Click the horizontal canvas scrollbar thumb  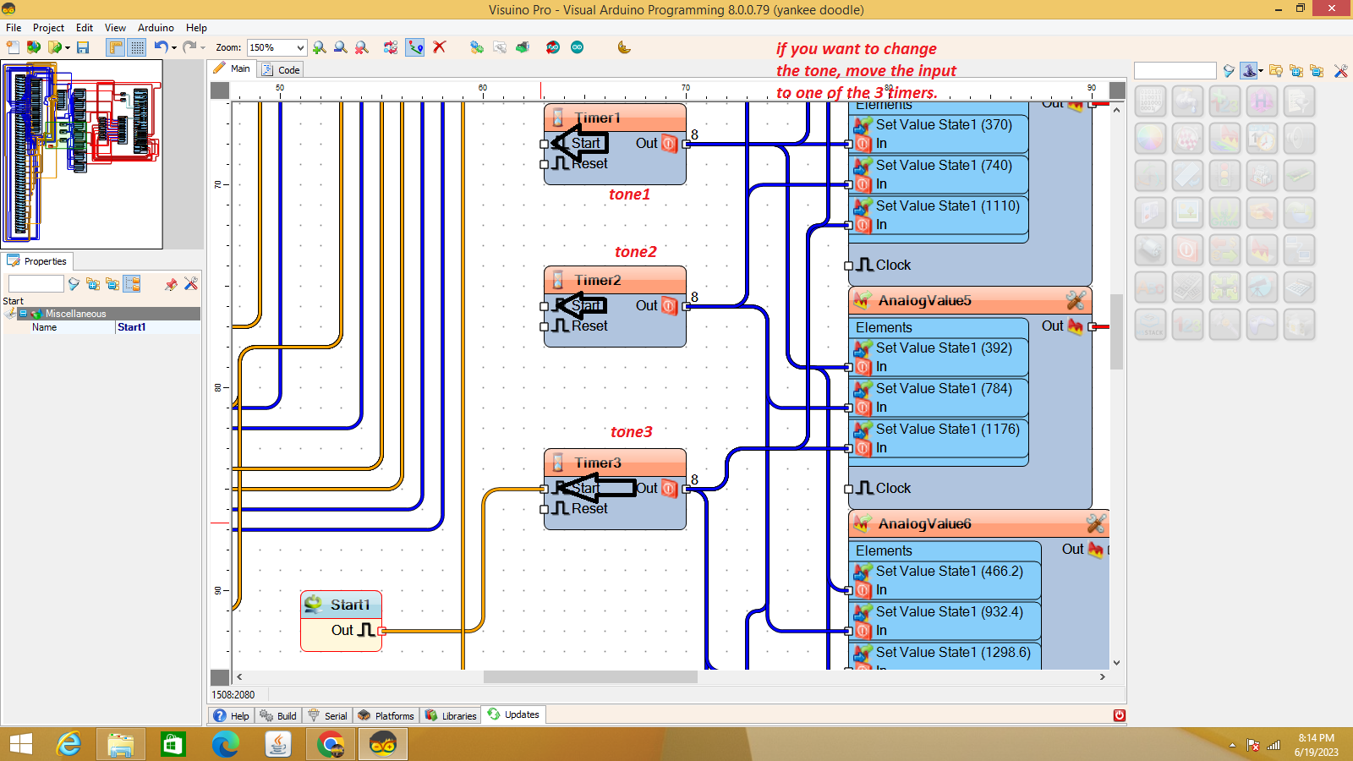(x=590, y=676)
